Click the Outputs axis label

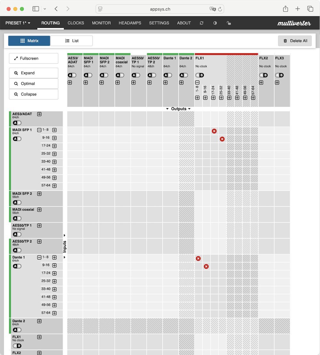point(179,109)
